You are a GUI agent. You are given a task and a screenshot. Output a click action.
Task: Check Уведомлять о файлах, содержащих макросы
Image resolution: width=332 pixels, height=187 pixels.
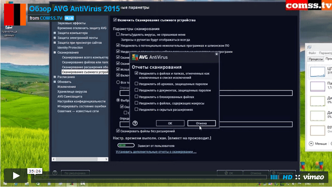coord(136,103)
